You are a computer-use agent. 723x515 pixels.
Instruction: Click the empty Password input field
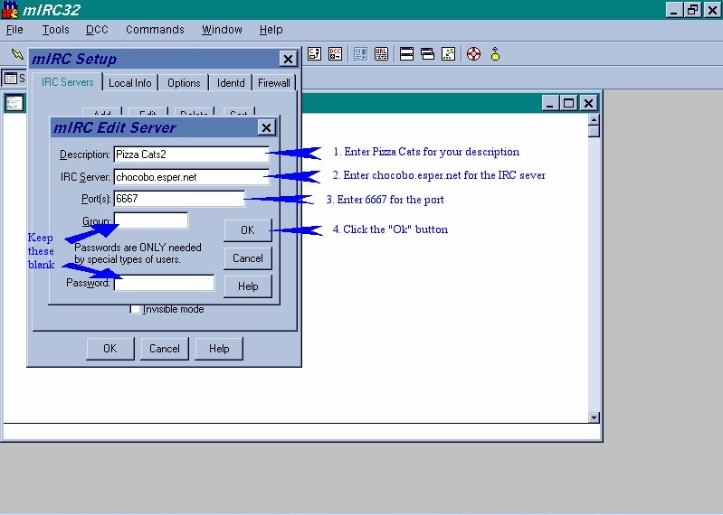(x=164, y=283)
